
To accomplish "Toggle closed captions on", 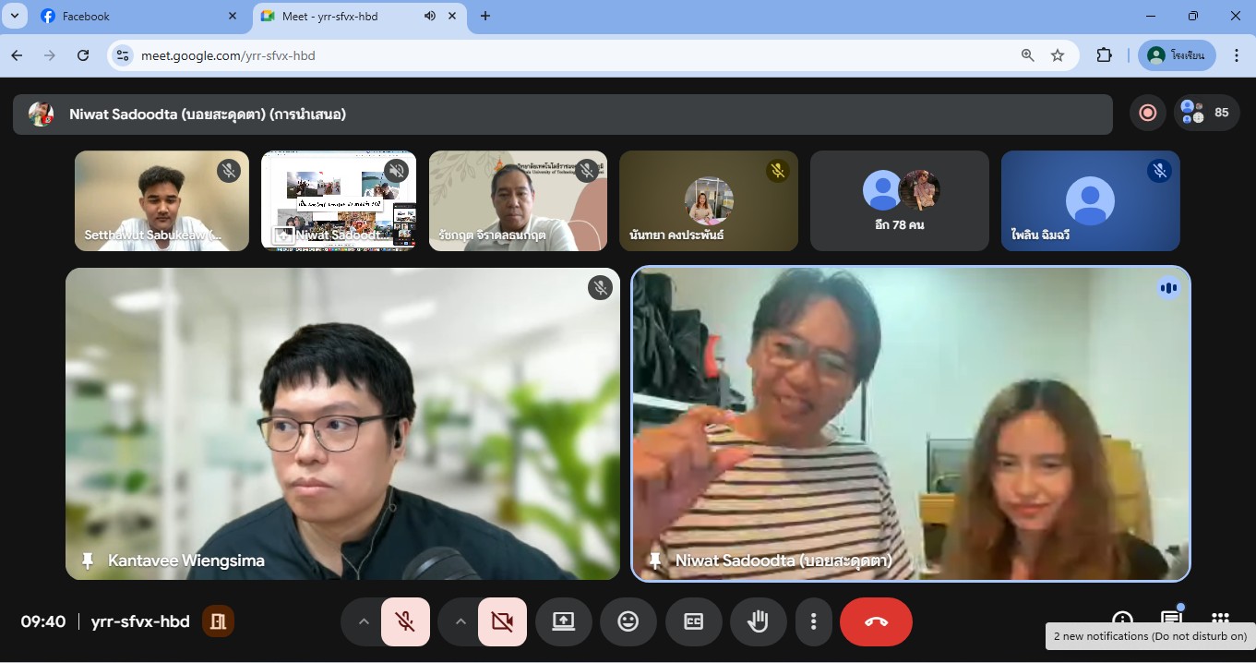I will [693, 621].
